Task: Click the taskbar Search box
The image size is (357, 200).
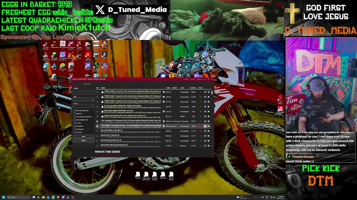Action: 19,197
